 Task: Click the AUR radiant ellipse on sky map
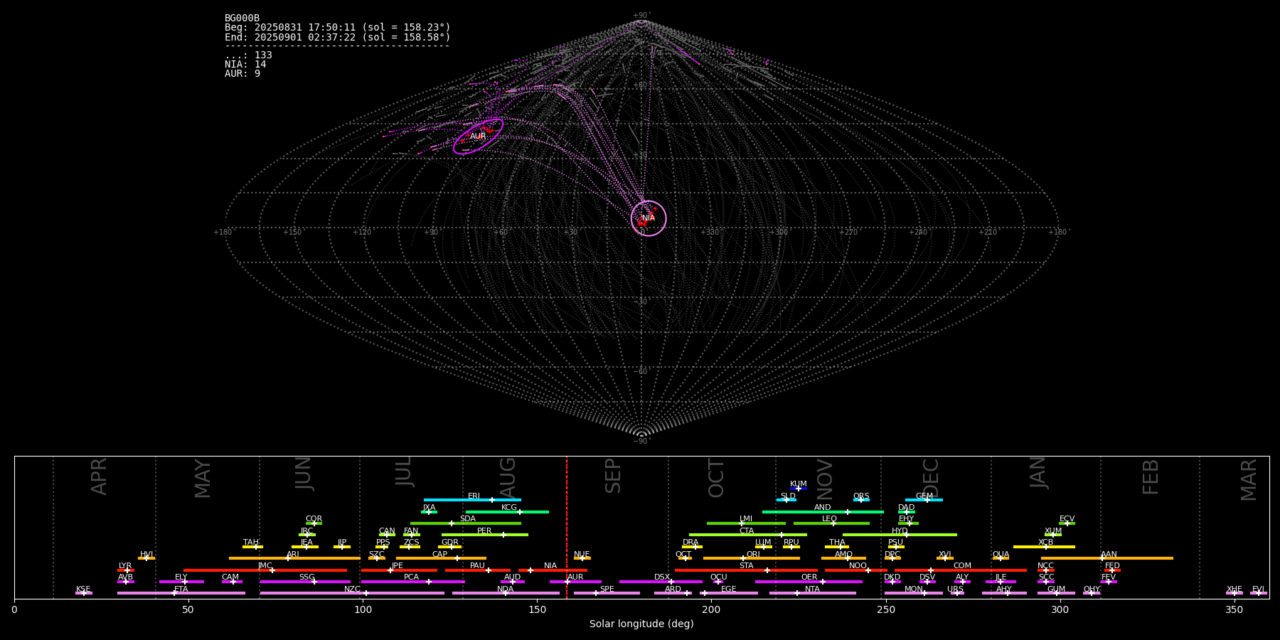click(478, 136)
